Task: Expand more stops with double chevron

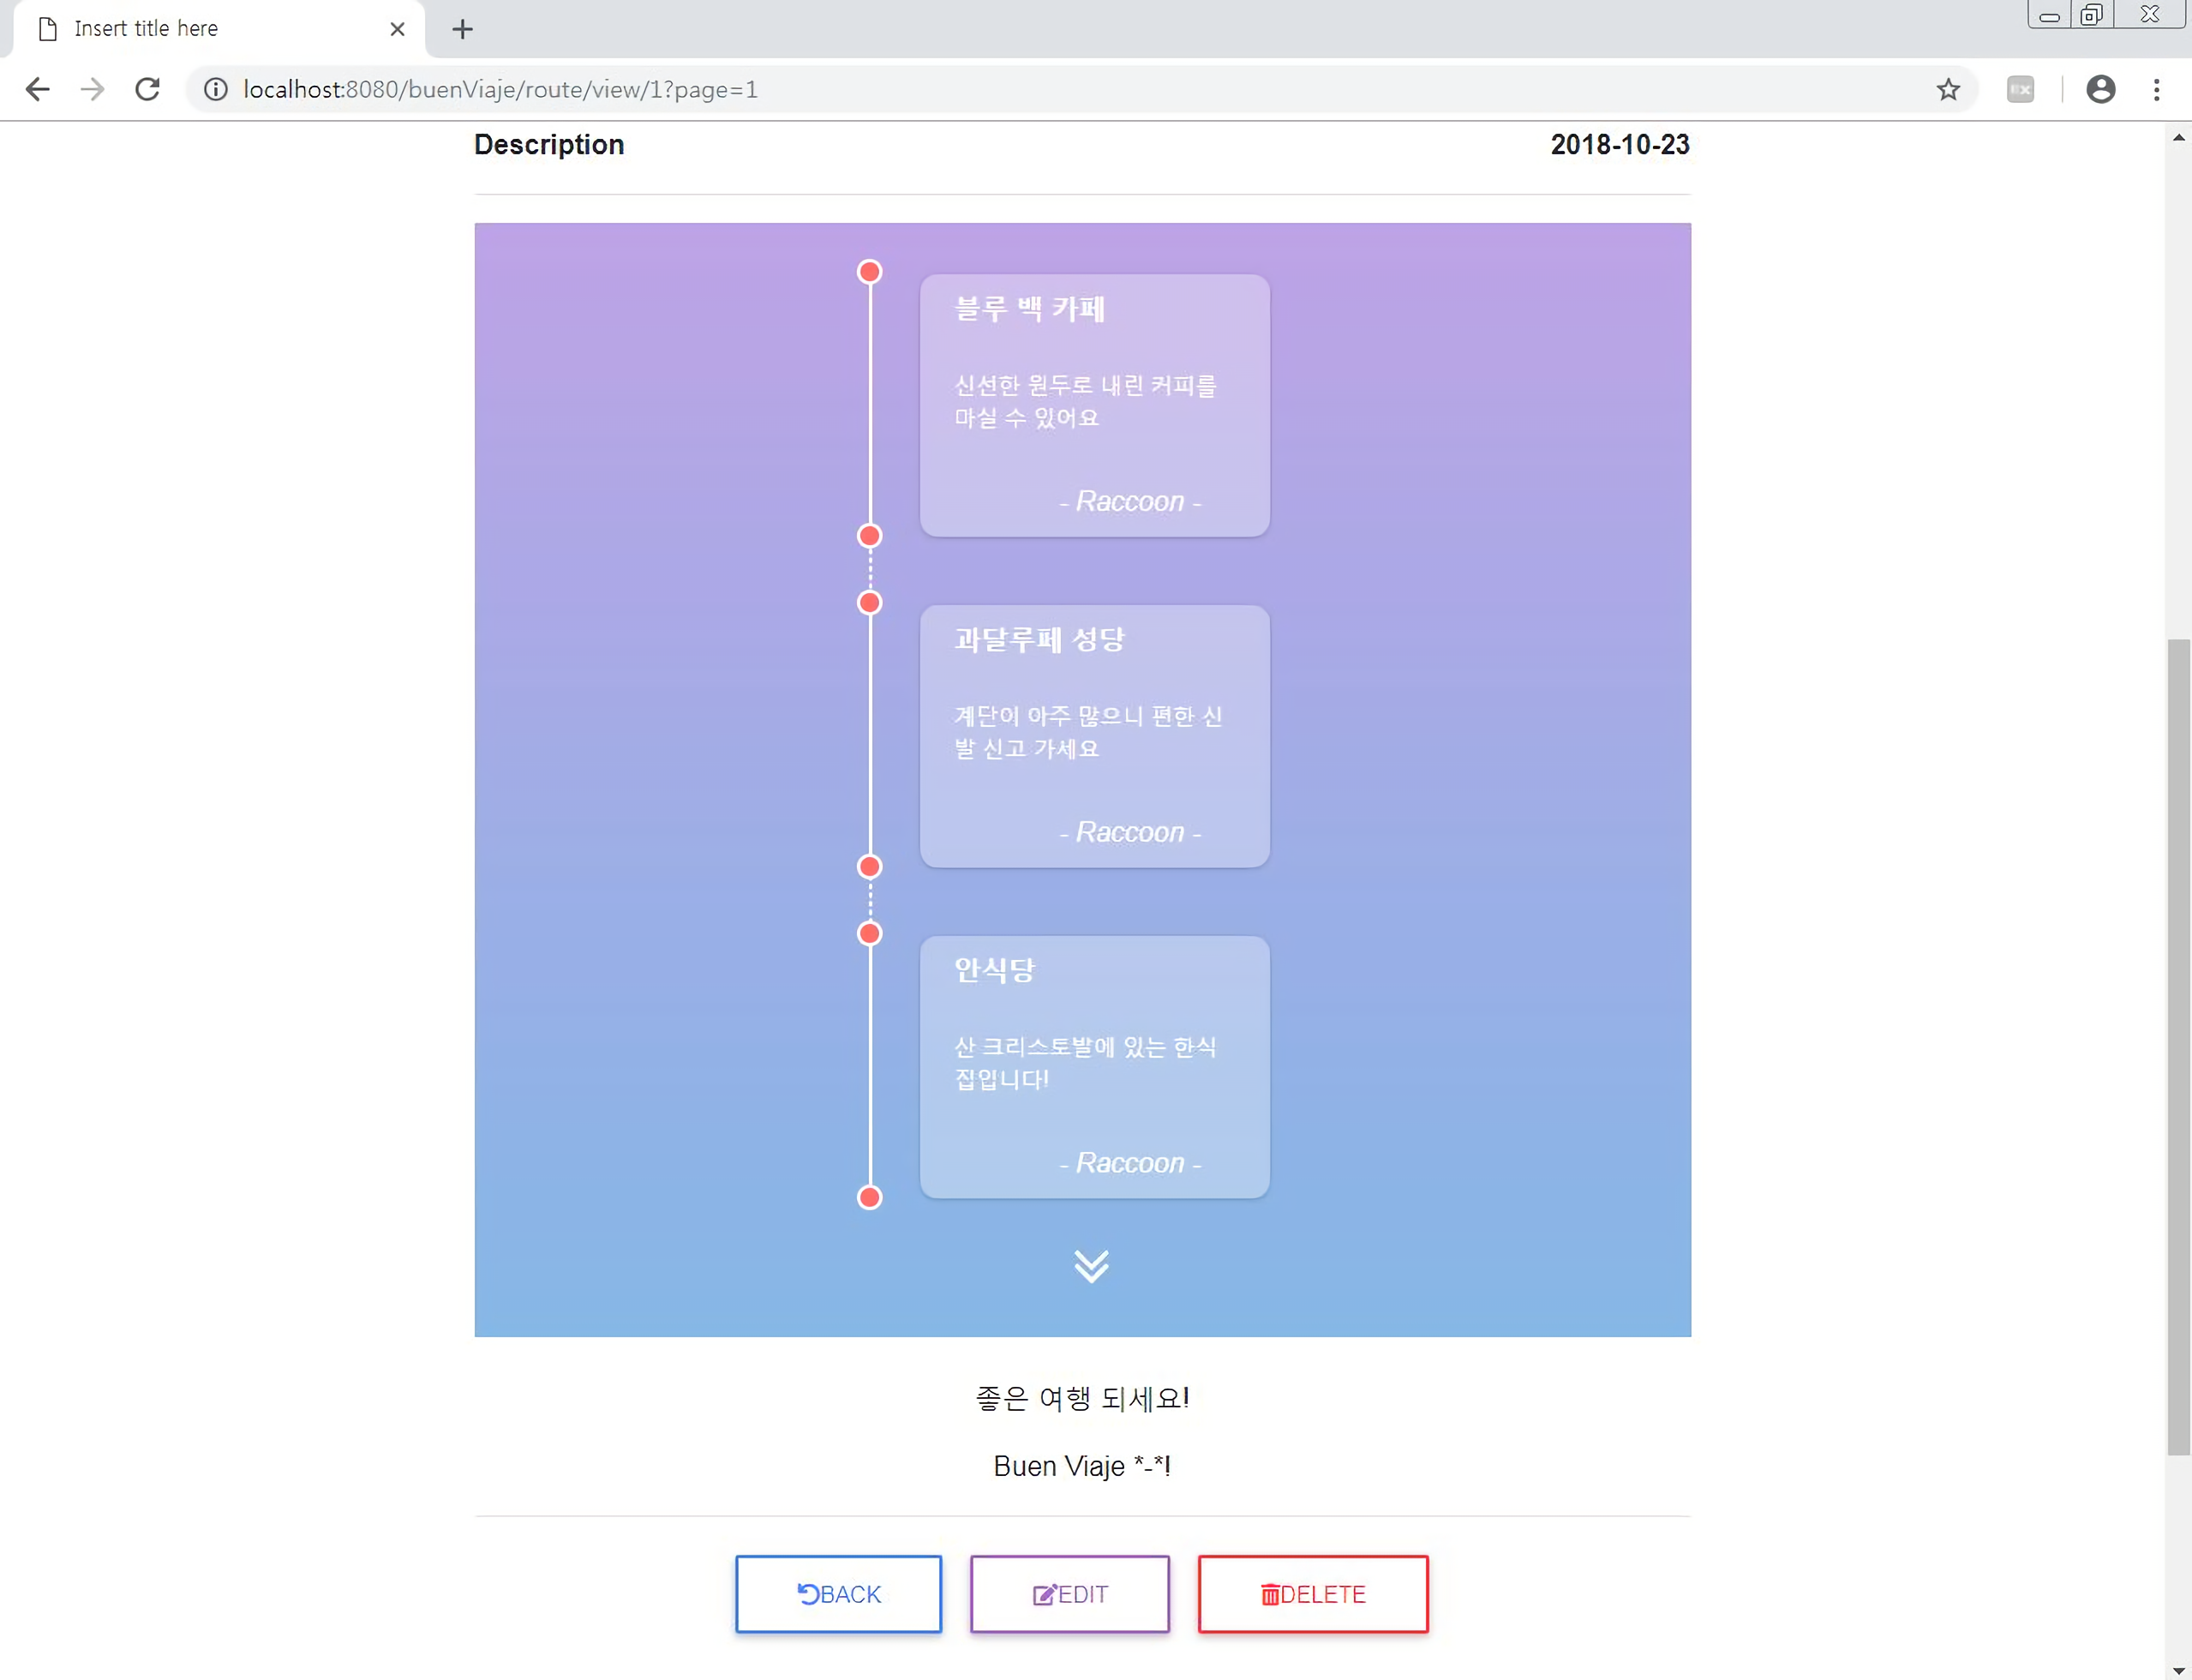Action: [1091, 1266]
